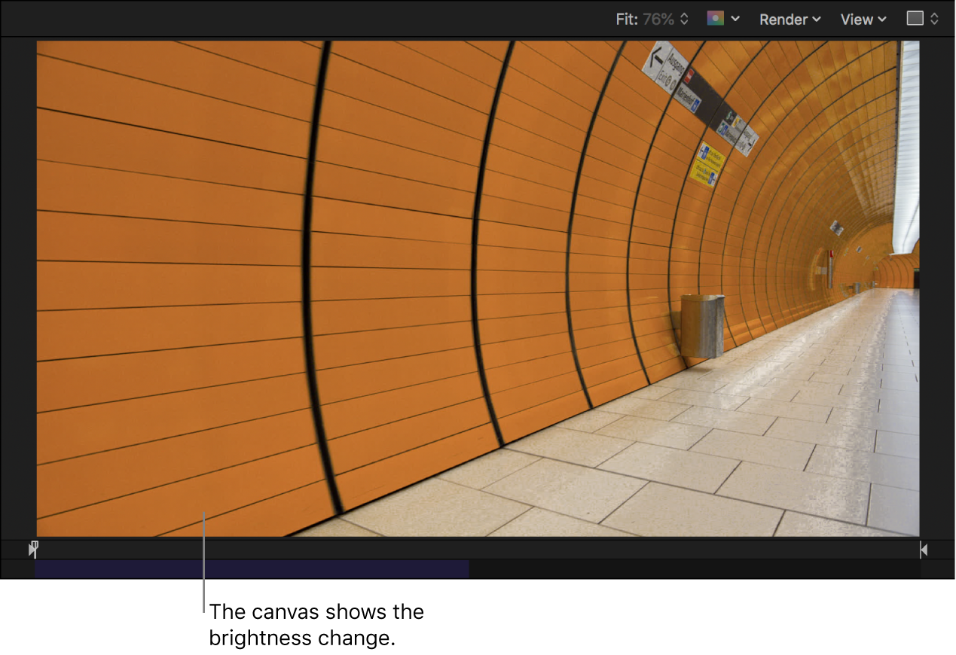The width and height of the screenshot is (956, 655).
Task: Click the zoom stepper beside the 76% value
Action: click(684, 19)
